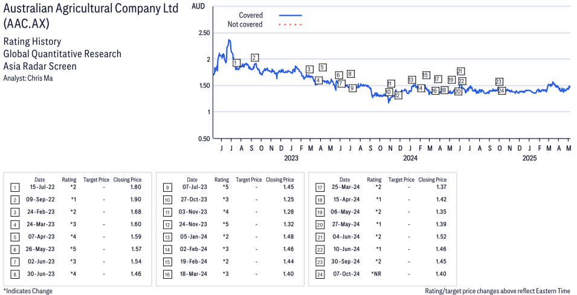The height and width of the screenshot is (295, 577).
Task: Click chart marker 19 on the graph
Action: (x=451, y=80)
